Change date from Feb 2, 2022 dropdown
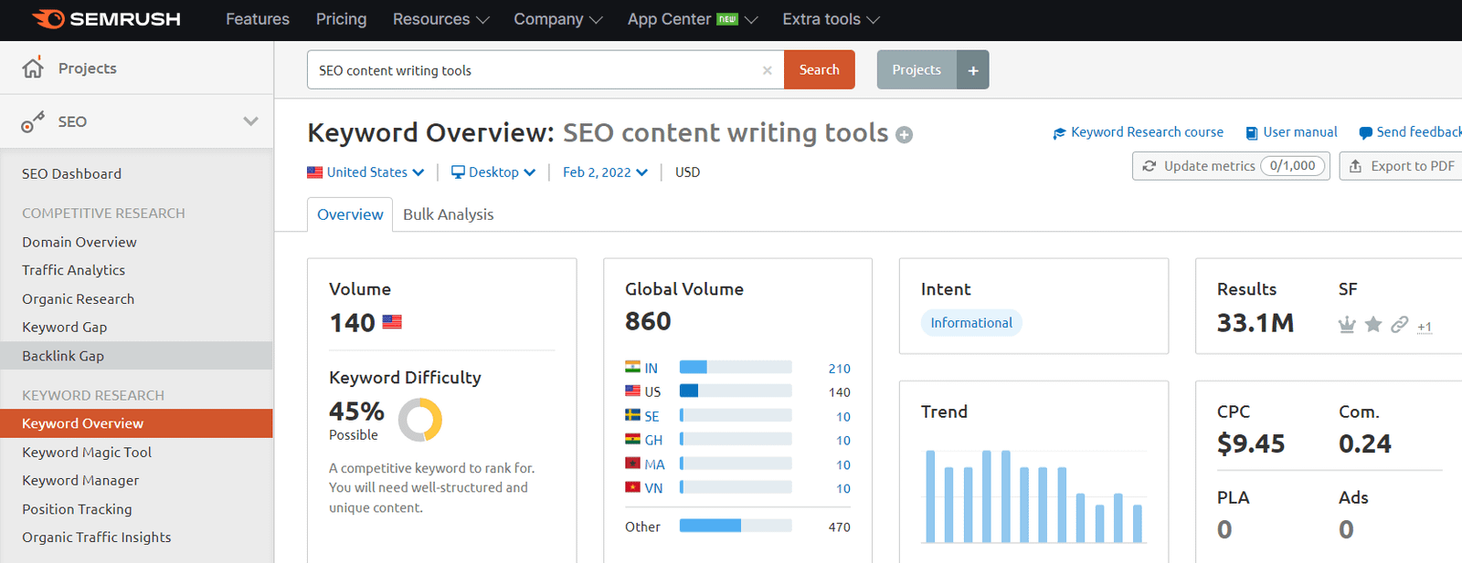The width and height of the screenshot is (1462, 563). tap(605, 172)
